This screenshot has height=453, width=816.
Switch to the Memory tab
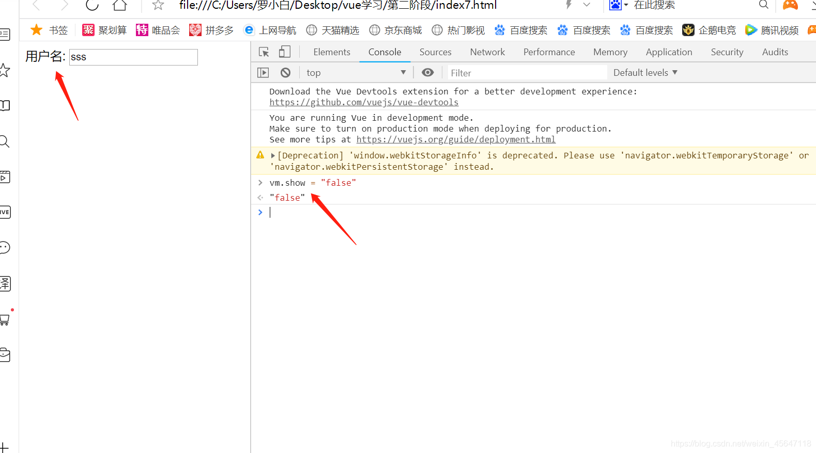(x=610, y=52)
